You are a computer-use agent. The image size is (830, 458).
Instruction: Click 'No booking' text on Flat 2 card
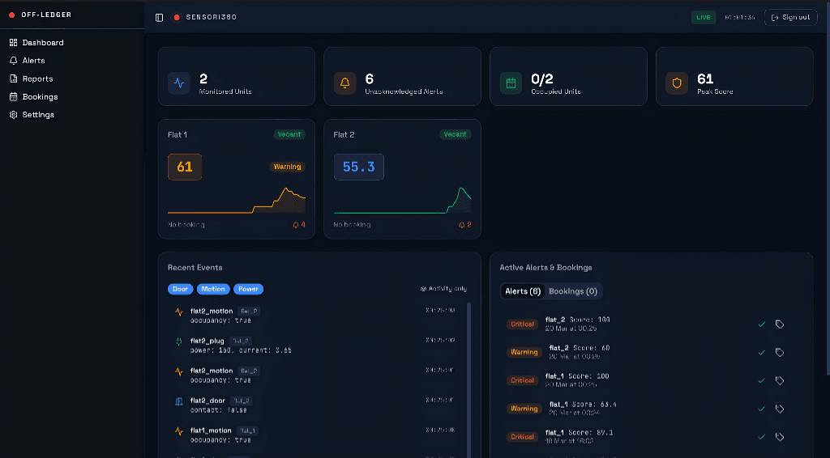coord(352,224)
